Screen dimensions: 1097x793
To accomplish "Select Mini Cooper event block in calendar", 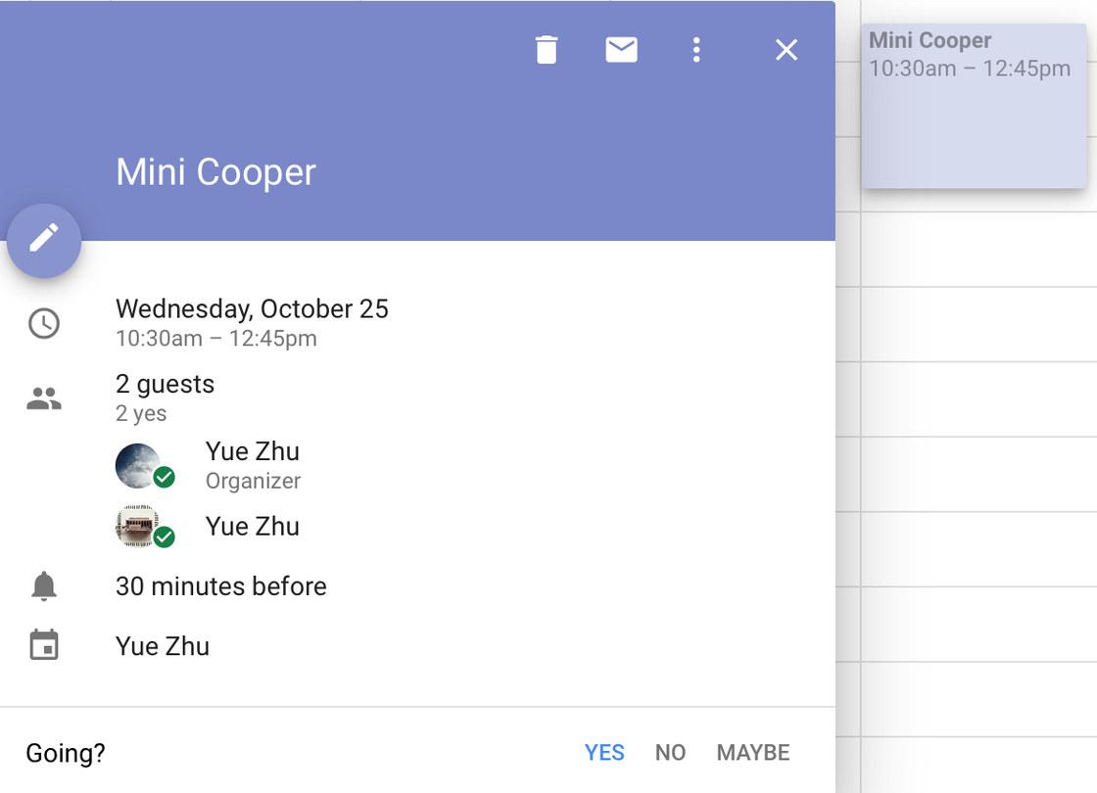I will coord(974,108).
